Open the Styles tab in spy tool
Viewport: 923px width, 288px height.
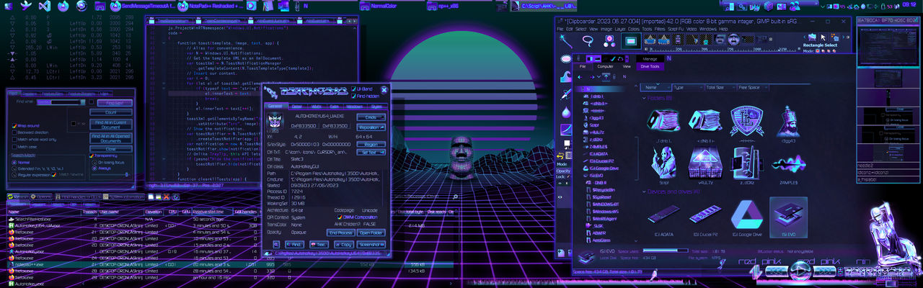point(376,107)
